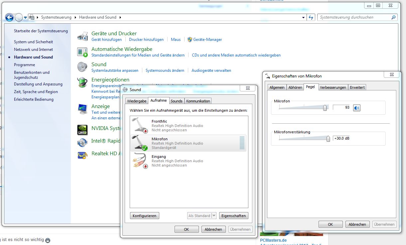Open the recent pages arrow beside navigation buttons
The image size is (406, 245).
(26, 17)
